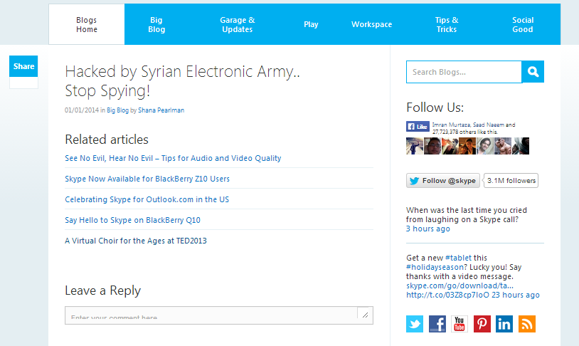
Task: Click in the Search Blogs field
Action: pyautogui.click(x=464, y=72)
